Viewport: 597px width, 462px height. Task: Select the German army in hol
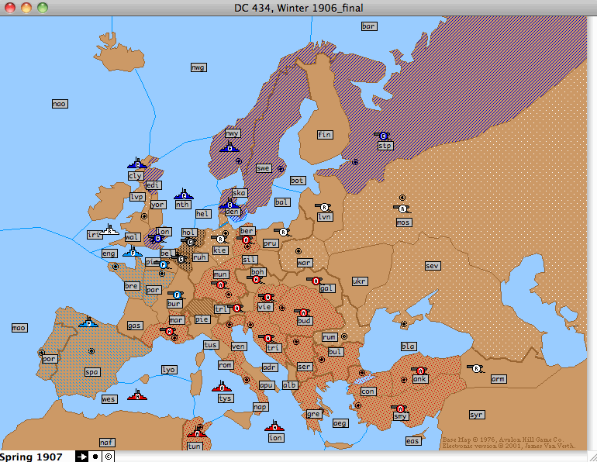click(189, 242)
